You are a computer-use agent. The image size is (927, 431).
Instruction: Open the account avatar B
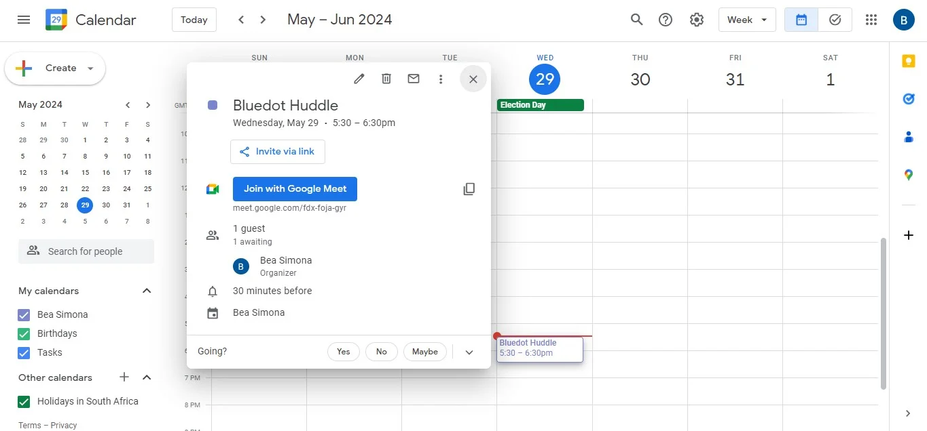(x=904, y=20)
